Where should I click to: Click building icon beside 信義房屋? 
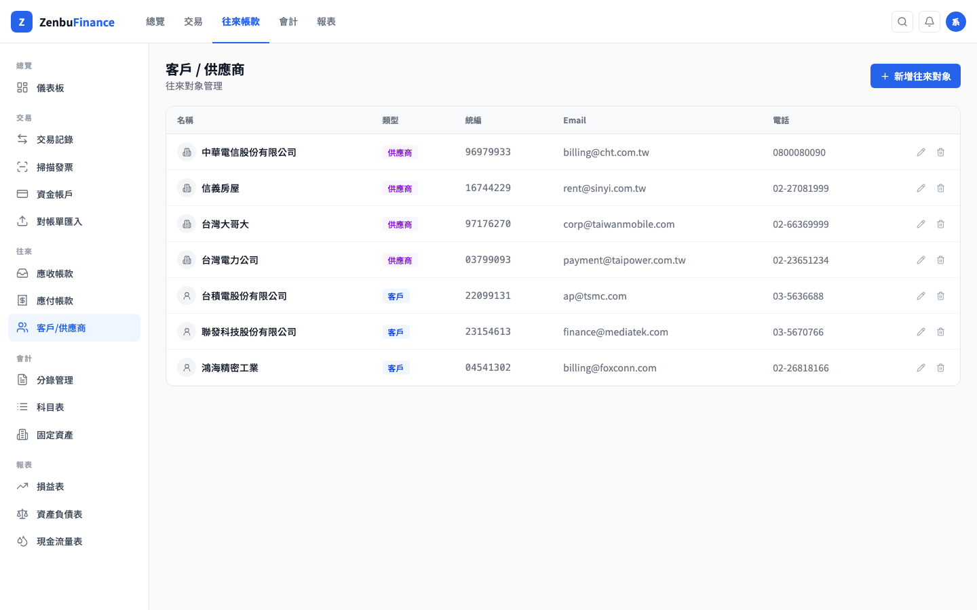click(x=187, y=188)
